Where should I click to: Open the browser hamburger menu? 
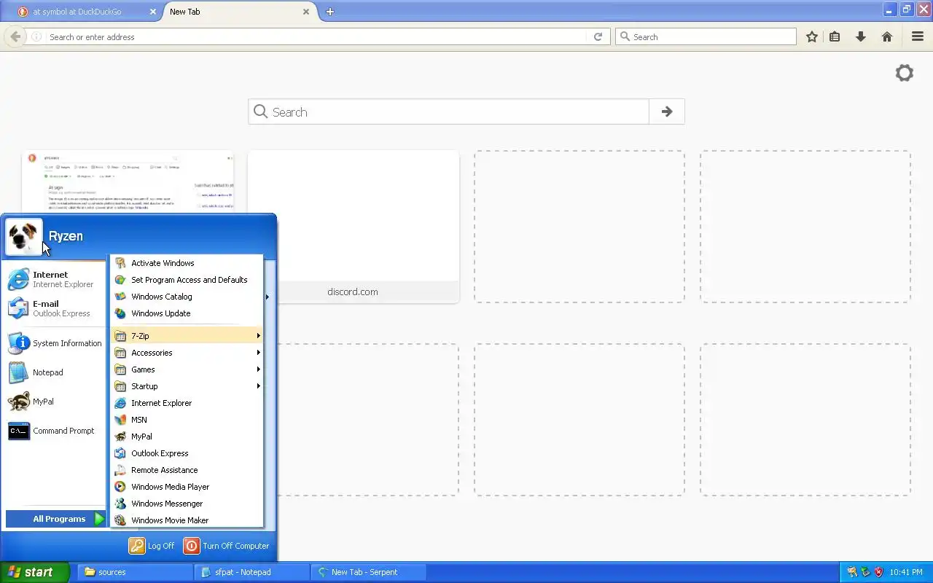(x=918, y=36)
